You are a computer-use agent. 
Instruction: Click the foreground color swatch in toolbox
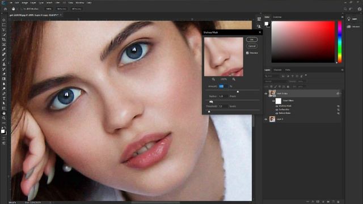[3, 131]
